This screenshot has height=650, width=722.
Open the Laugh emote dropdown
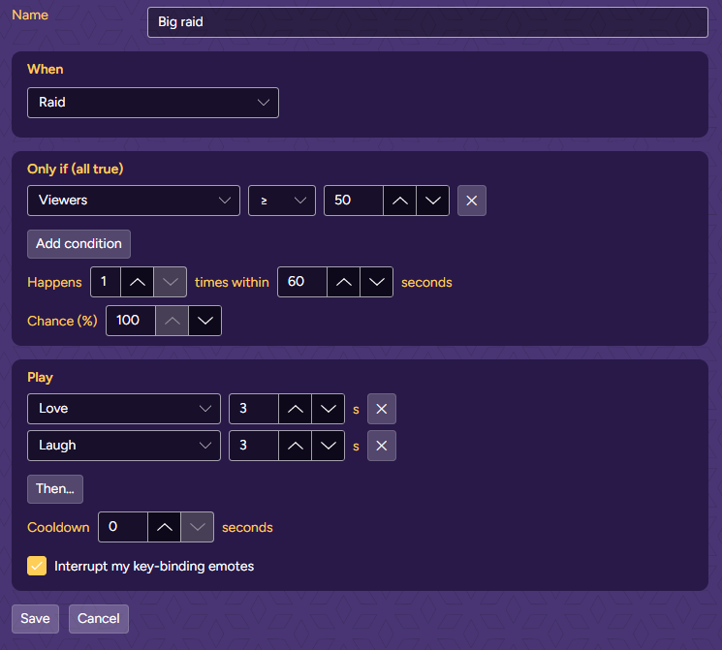(x=124, y=446)
